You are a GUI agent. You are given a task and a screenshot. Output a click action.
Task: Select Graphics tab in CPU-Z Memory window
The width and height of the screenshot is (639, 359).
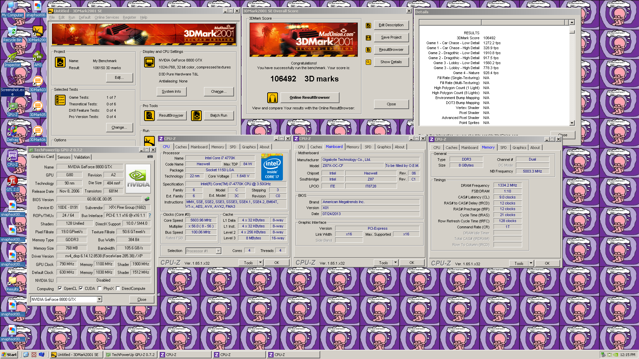click(519, 148)
